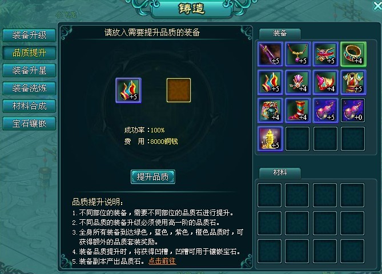
Task: Click the first empty material slot
Action: (x=270, y=195)
